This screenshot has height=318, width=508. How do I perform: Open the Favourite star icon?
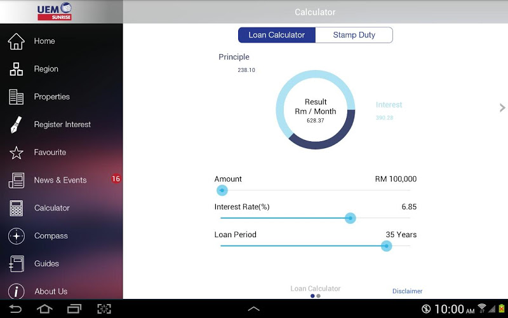[x=17, y=153]
